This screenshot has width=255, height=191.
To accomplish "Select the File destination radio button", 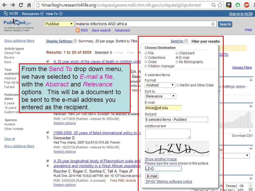I will click(x=146, y=53).
